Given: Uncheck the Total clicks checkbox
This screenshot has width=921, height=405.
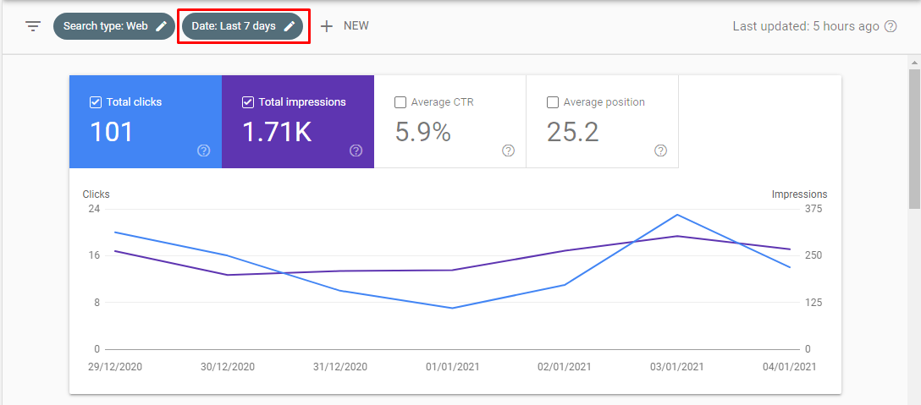Looking at the screenshot, I should point(96,102).
